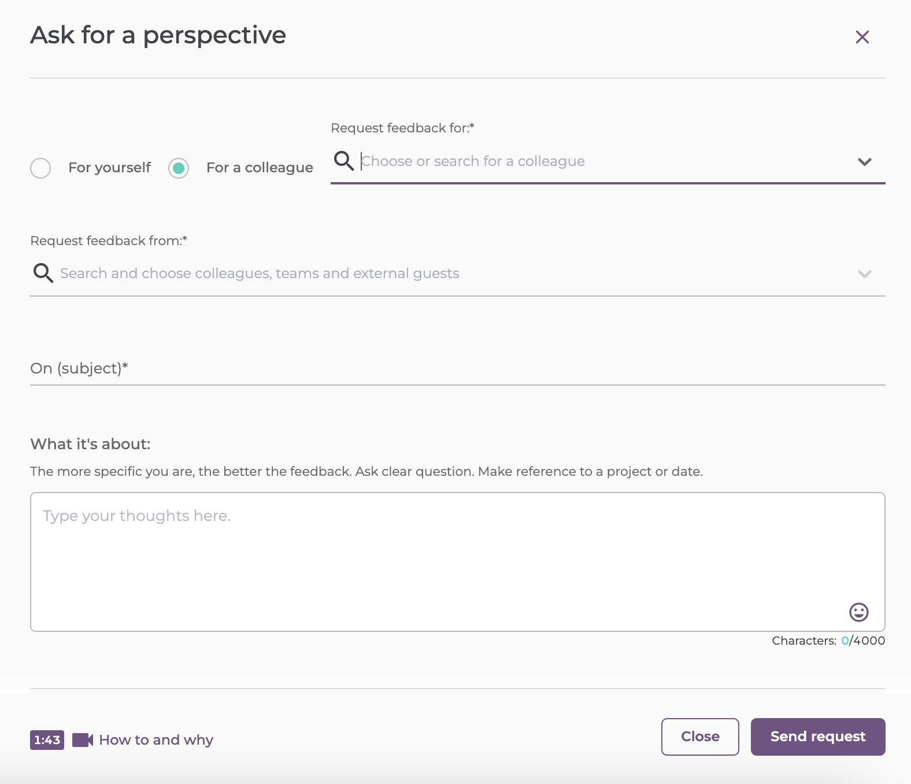Click the "On (subject)" input field
The image size is (911, 784).
point(457,369)
